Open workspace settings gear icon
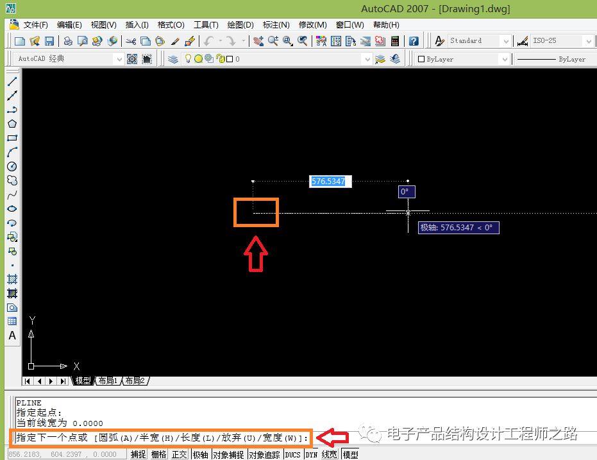The image size is (597, 460). click(x=132, y=59)
